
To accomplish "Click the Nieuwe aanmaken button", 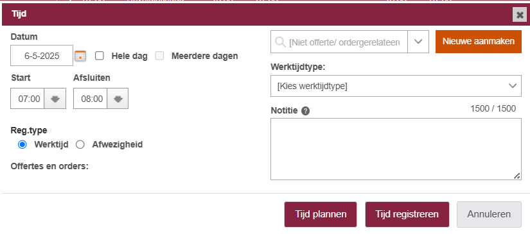I will coord(478,42).
